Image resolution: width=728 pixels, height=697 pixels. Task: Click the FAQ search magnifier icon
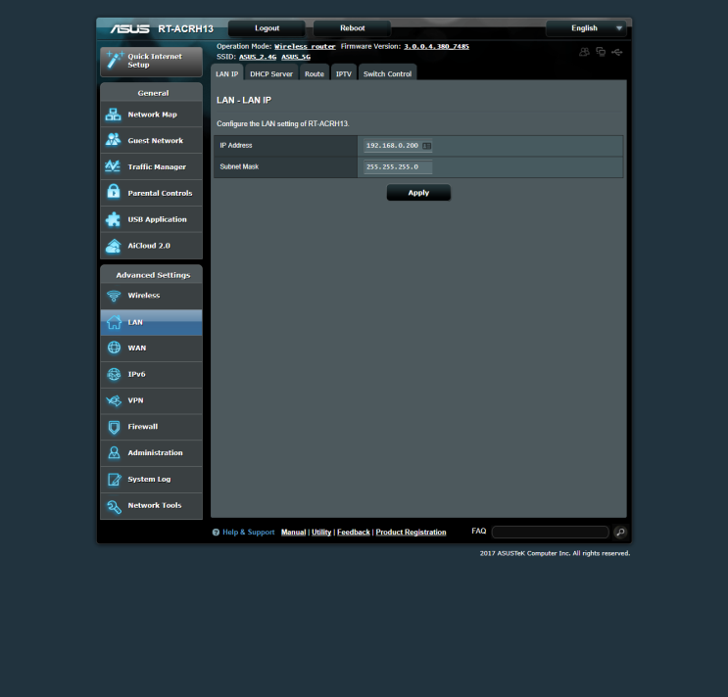[620, 533]
